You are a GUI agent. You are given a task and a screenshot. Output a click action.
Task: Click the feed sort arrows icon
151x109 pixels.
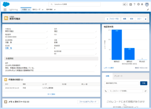[106, 91]
